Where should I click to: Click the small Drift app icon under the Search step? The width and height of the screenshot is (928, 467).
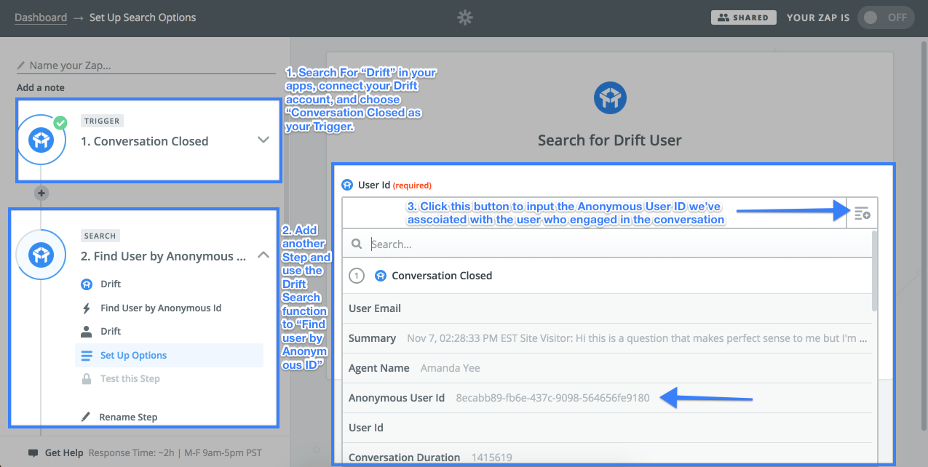87,284
